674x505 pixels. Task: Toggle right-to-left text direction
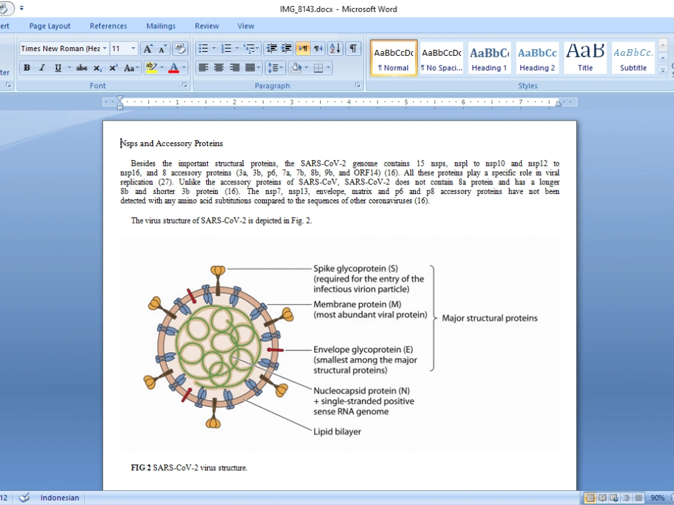(317, 48)
